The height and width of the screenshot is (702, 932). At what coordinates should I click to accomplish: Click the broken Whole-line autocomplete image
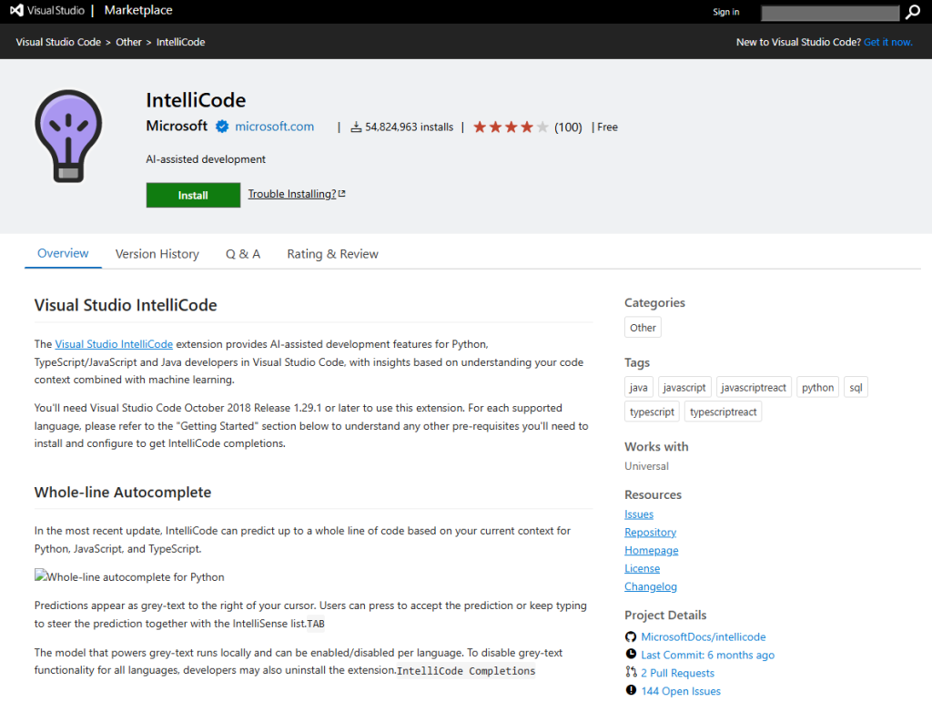click(x=129, y=576)
